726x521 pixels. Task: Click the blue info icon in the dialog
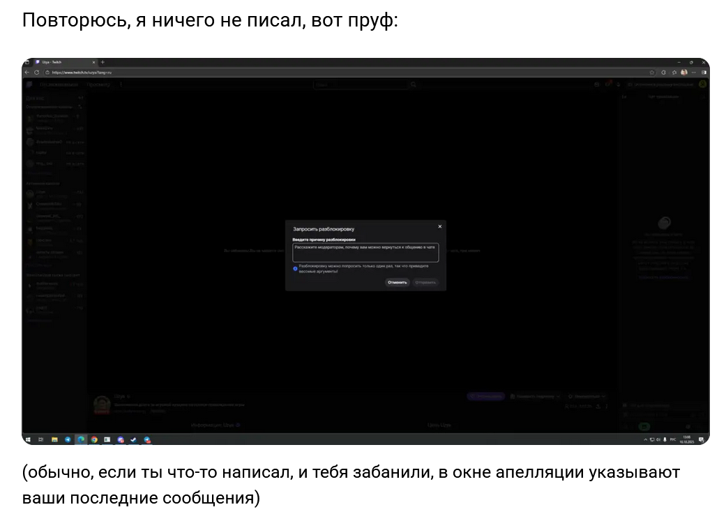click(296, 269)
